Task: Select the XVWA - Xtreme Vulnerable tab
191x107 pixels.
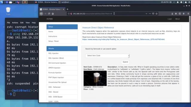Action: click(x=52, y=9)
